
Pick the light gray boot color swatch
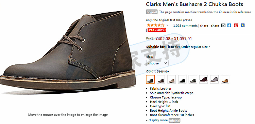pyautogui.click(x=214, y=79)
